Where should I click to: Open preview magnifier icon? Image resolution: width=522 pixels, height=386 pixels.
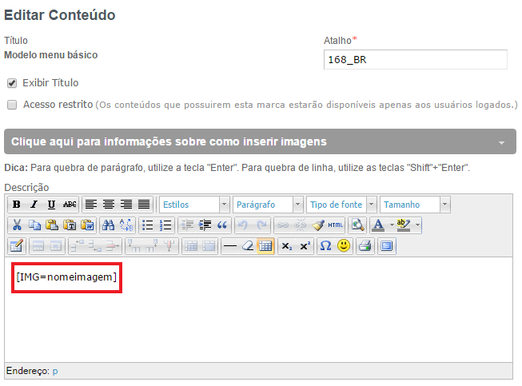click(x=357, y=225)
